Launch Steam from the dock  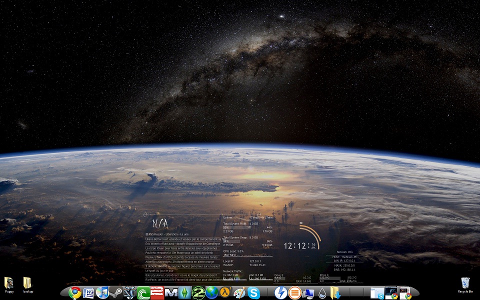point(115,293)
